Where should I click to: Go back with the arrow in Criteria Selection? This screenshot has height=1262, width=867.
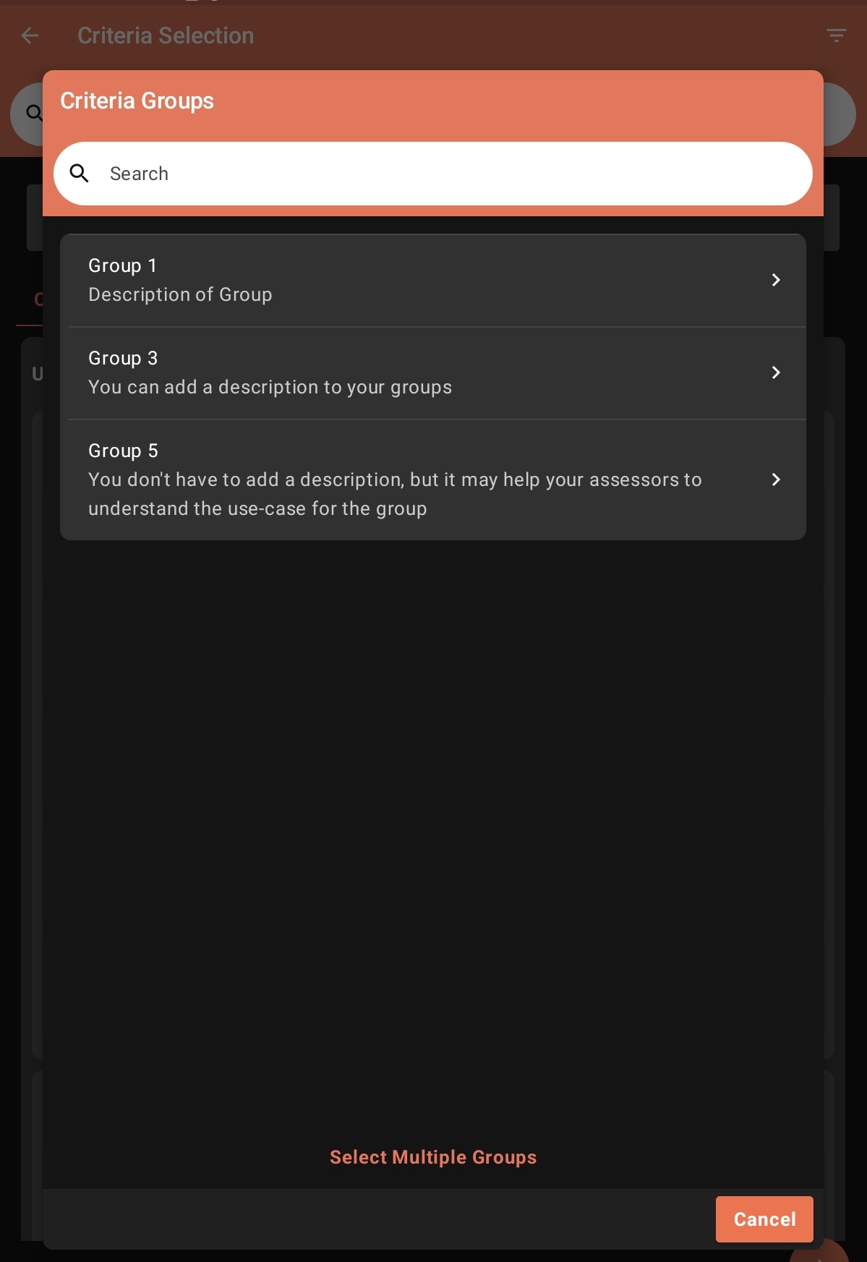30,35
